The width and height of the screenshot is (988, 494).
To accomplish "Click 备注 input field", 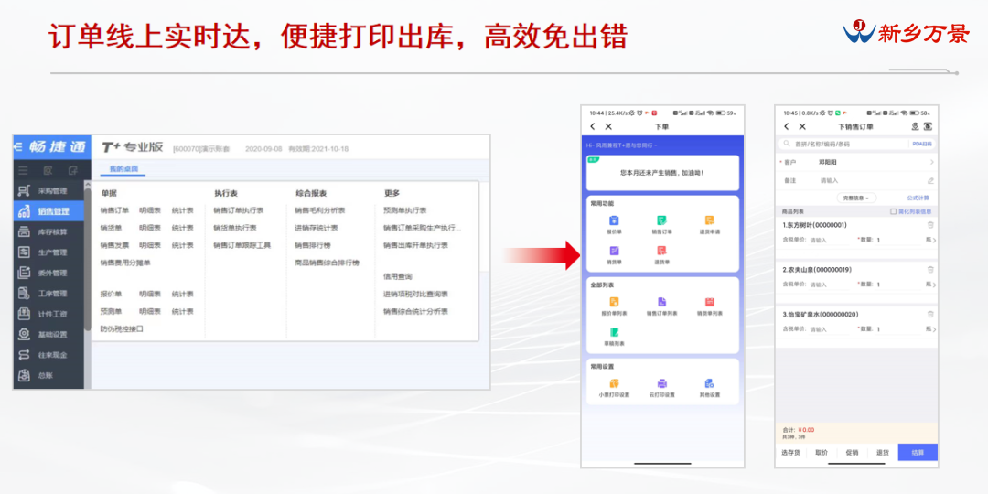I will (872, 181).
